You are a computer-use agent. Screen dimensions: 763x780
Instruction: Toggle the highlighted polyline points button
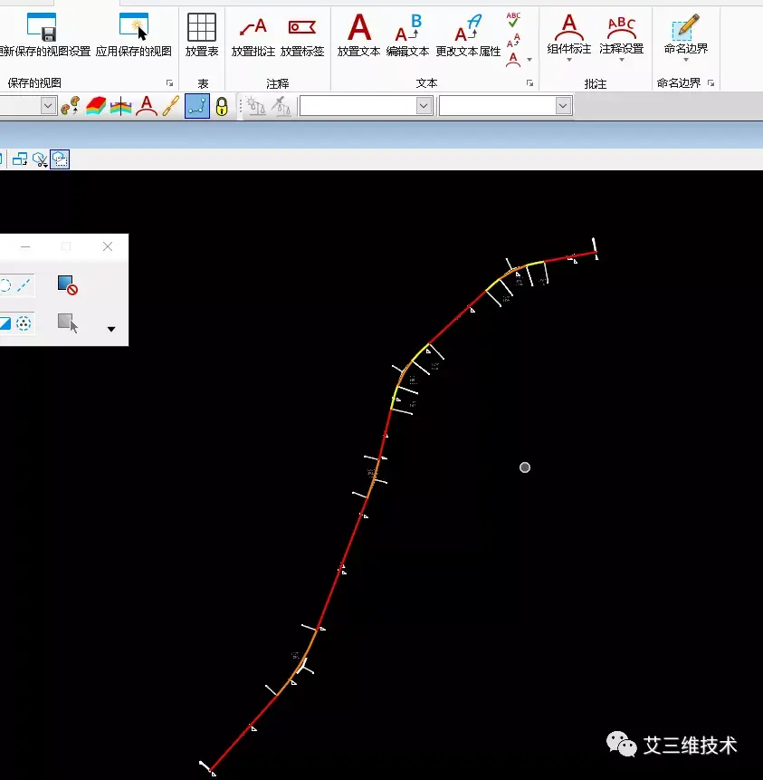click(x=196, y=106)
